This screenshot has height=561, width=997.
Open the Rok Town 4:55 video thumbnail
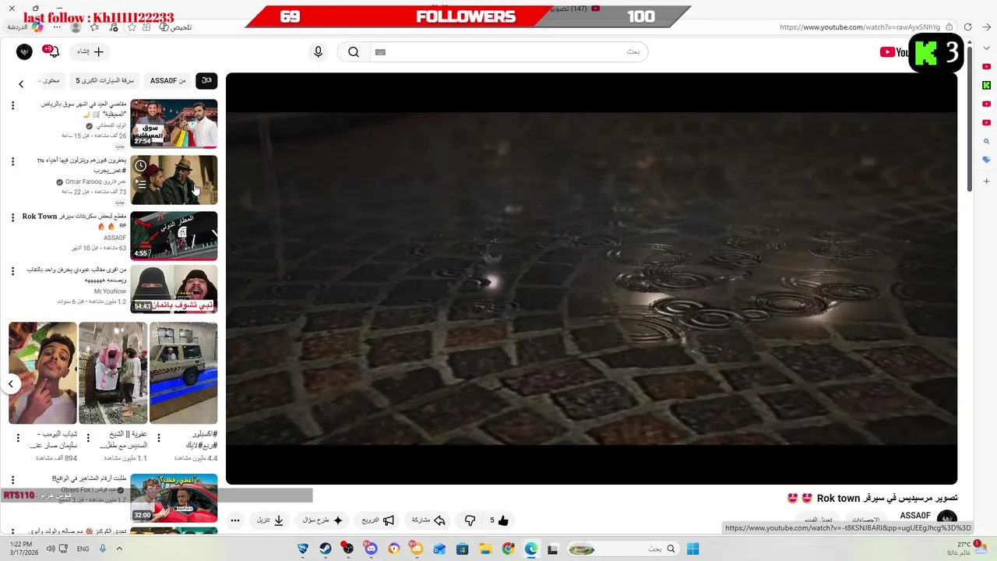point(174,235)
